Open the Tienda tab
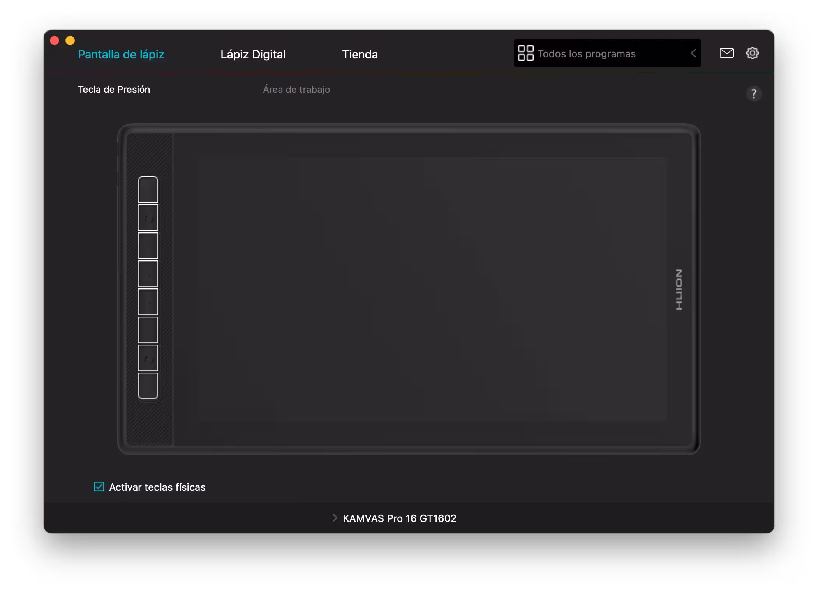The width and height of the screenshot is (818, 591). point(360,54)
